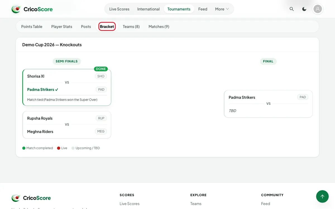335x209 pixels.
Task: Go to Live Scores in top navigation
Action: pyautogui.click(x=119, y=9)
